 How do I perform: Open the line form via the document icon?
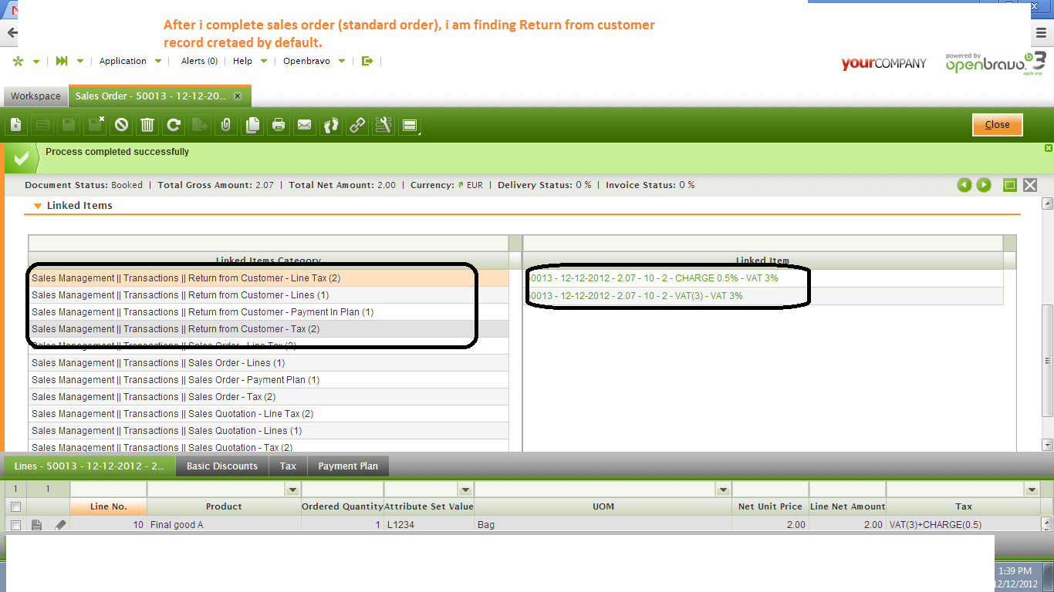pos(36,525)
